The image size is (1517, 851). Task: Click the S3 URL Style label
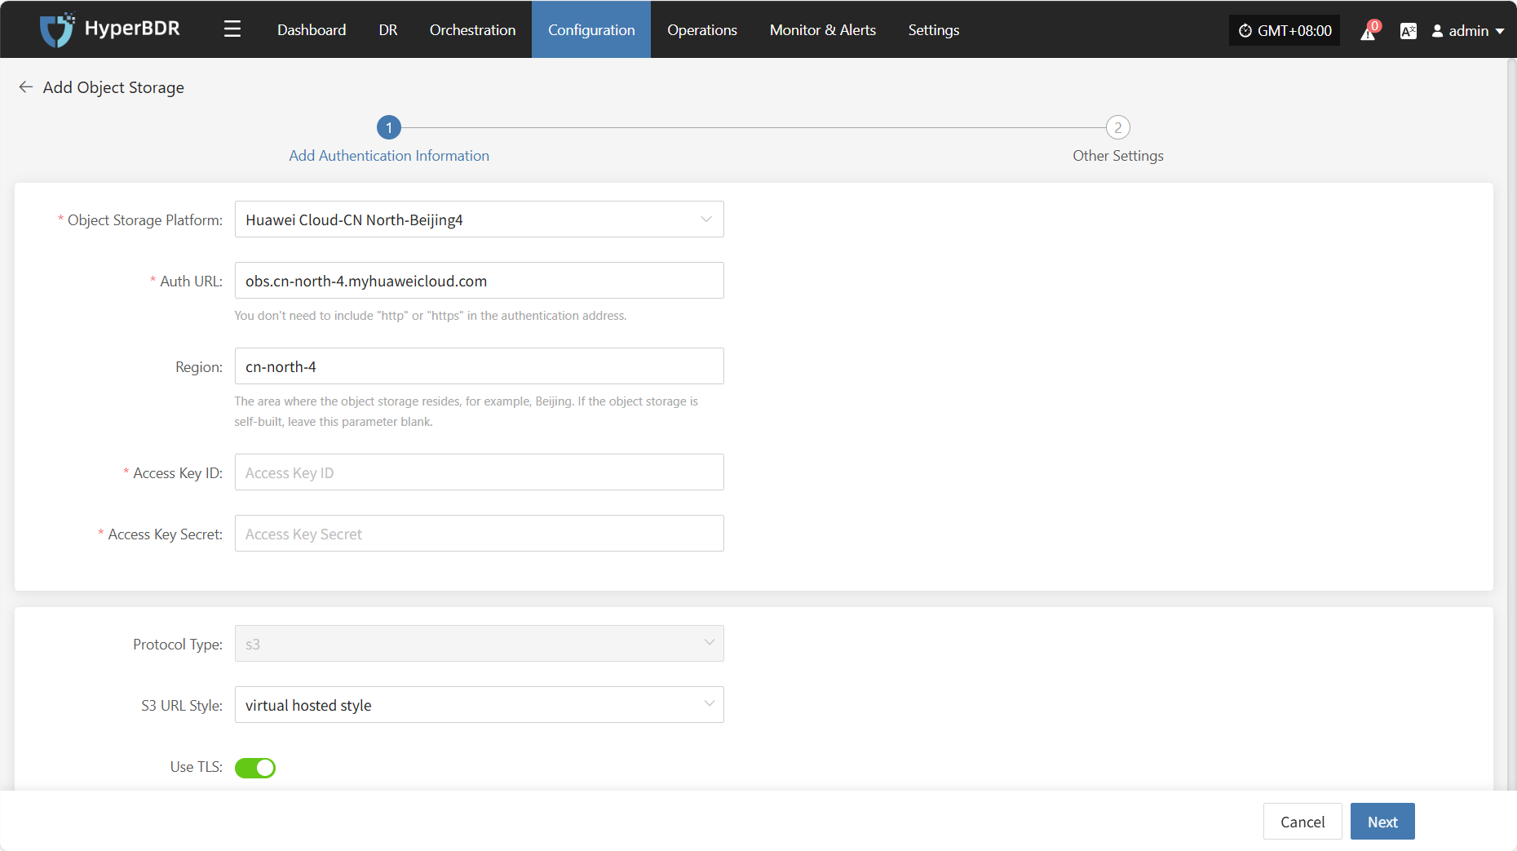pos(182,706)
